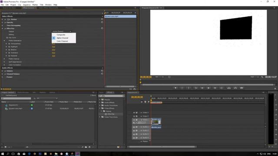This screenshot has height=156, width=278.
Task: Open the Sequence menu
Action: tap(26, 5)
